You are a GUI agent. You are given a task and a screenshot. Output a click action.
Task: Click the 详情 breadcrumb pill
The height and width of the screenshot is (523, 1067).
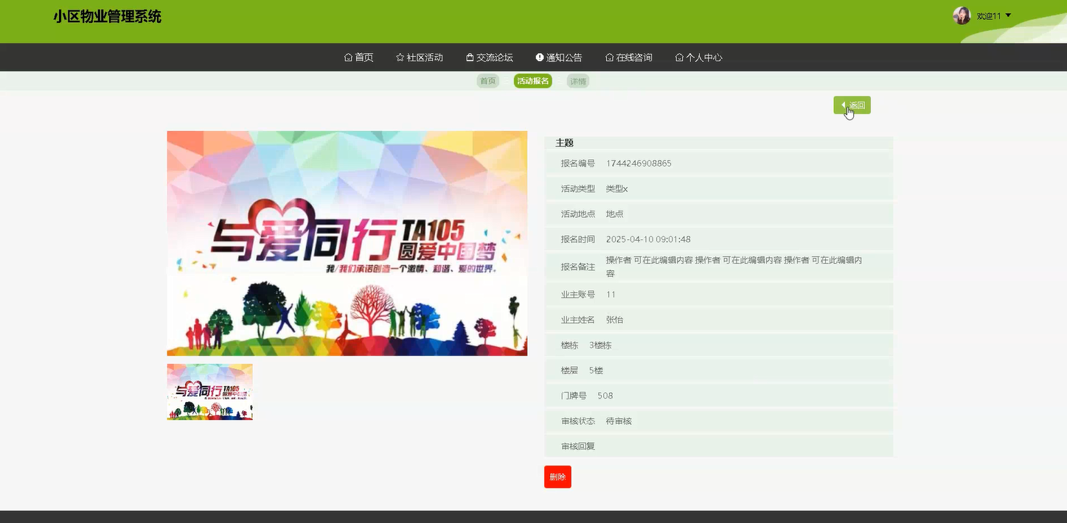578,81
